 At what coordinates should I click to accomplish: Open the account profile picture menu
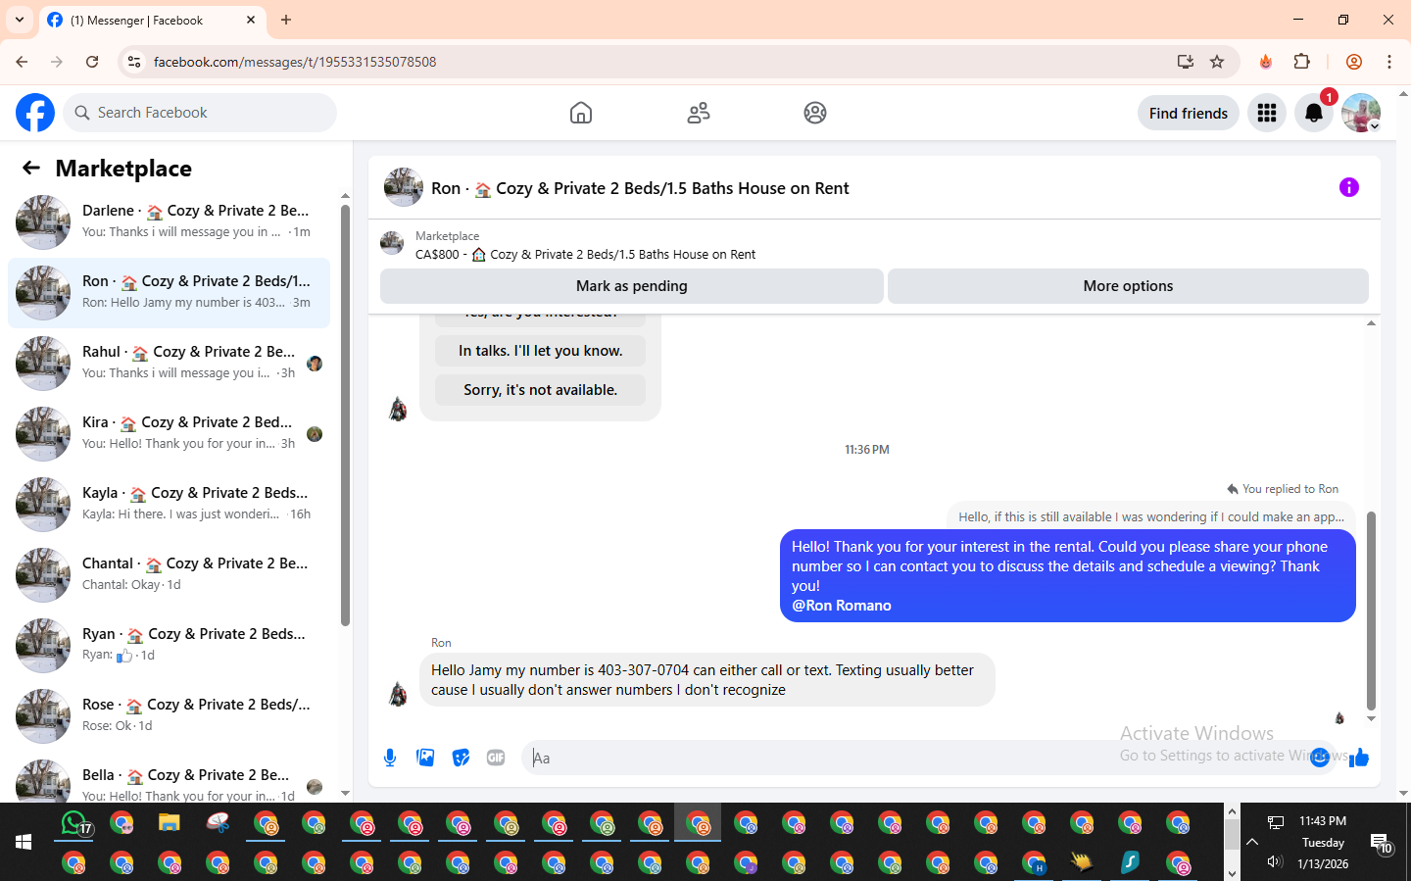(x=1361, y=113)
